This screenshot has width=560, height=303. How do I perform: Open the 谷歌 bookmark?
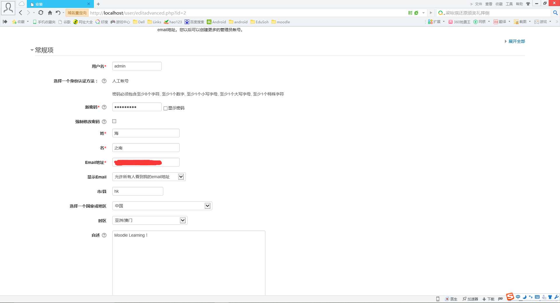[x=64, y=22]
